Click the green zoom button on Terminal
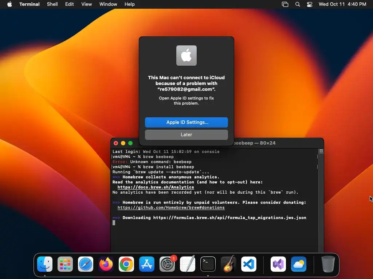The image size is (373, 279). [x=130, y=143]
